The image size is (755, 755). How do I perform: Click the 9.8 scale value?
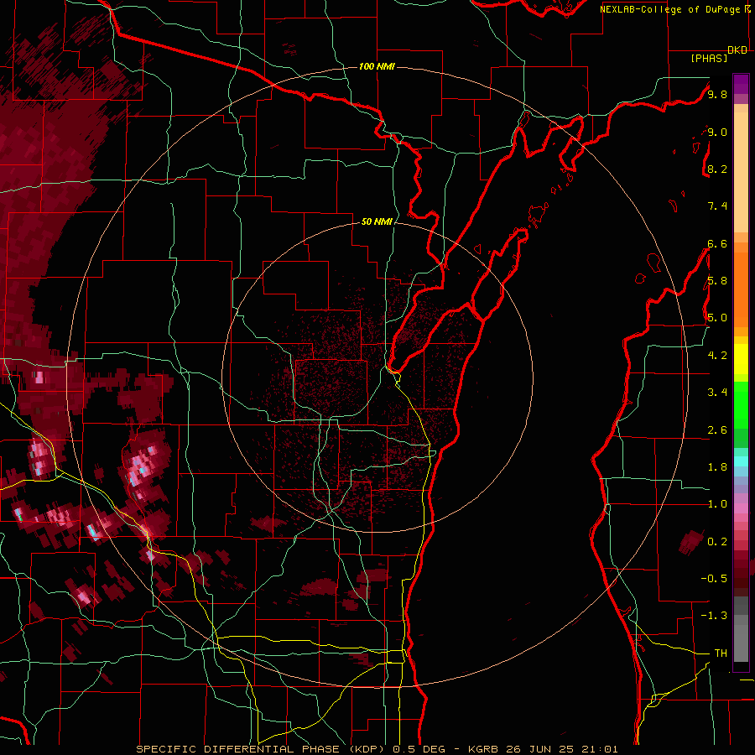pos(717,94)
